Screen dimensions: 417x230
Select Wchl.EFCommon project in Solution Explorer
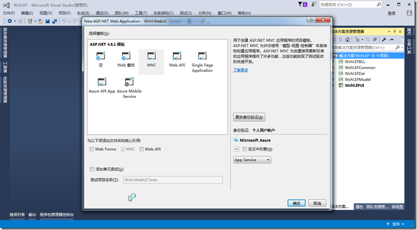[x=360, y=68]
